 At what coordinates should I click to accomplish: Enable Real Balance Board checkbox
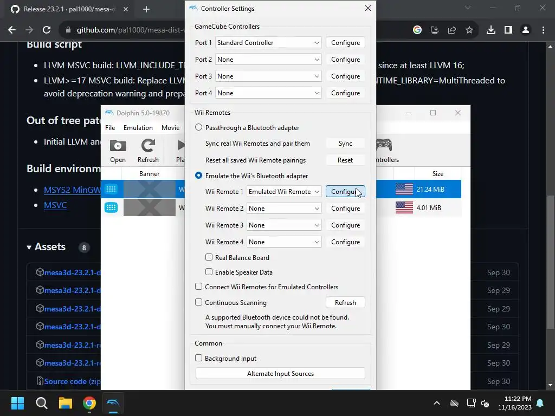209,257
